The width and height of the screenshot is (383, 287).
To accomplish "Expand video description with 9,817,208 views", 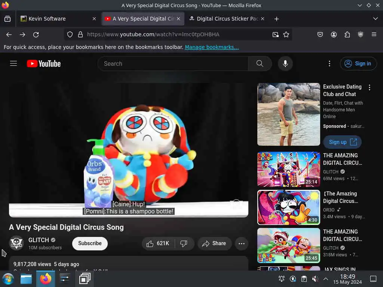I will point(129,264).
